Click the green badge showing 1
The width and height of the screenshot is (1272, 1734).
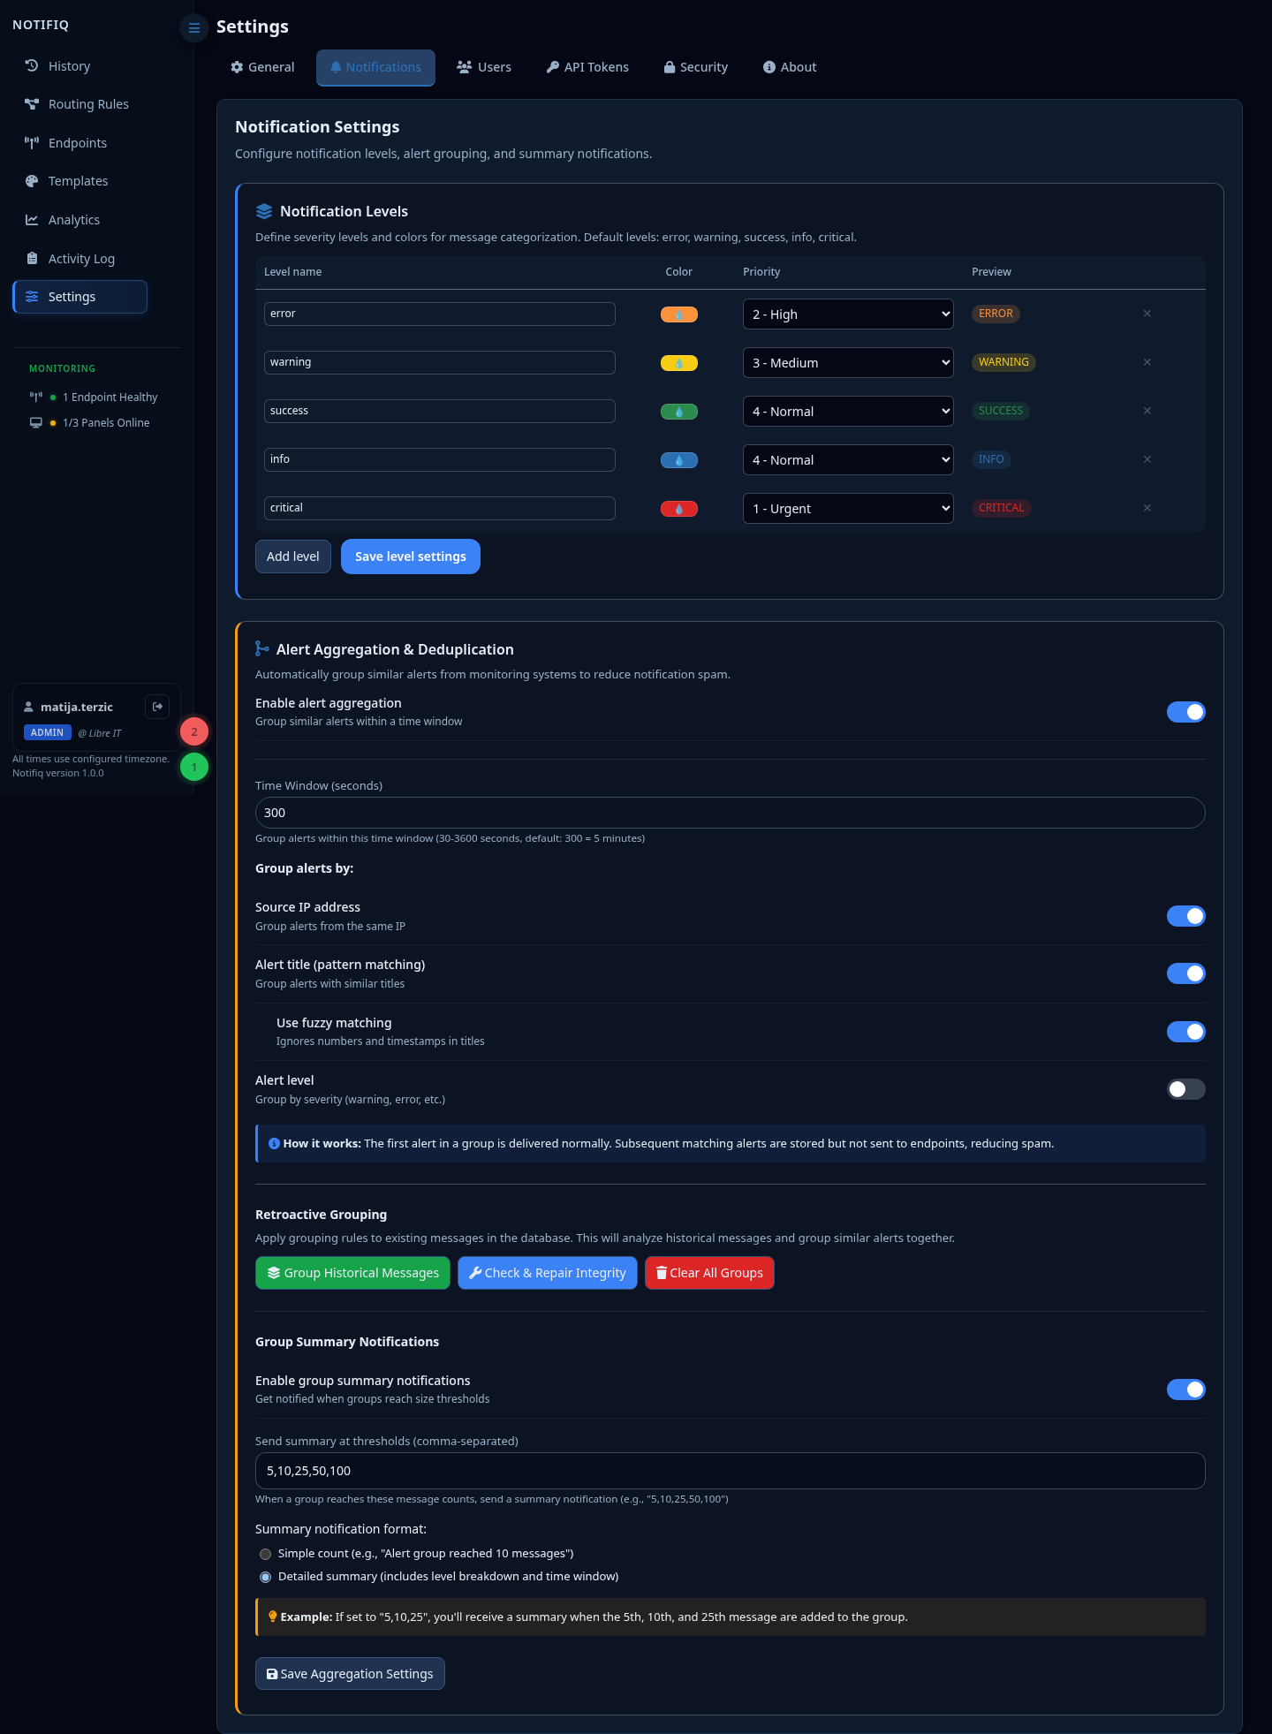pyautogui.click(x=194, y=767)
